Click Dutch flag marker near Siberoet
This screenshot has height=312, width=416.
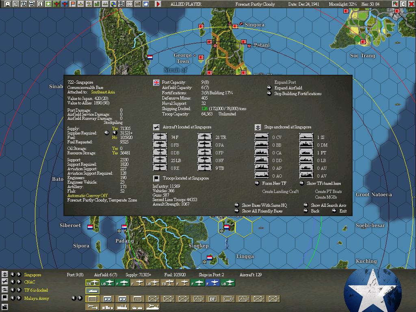click(90, 227)
